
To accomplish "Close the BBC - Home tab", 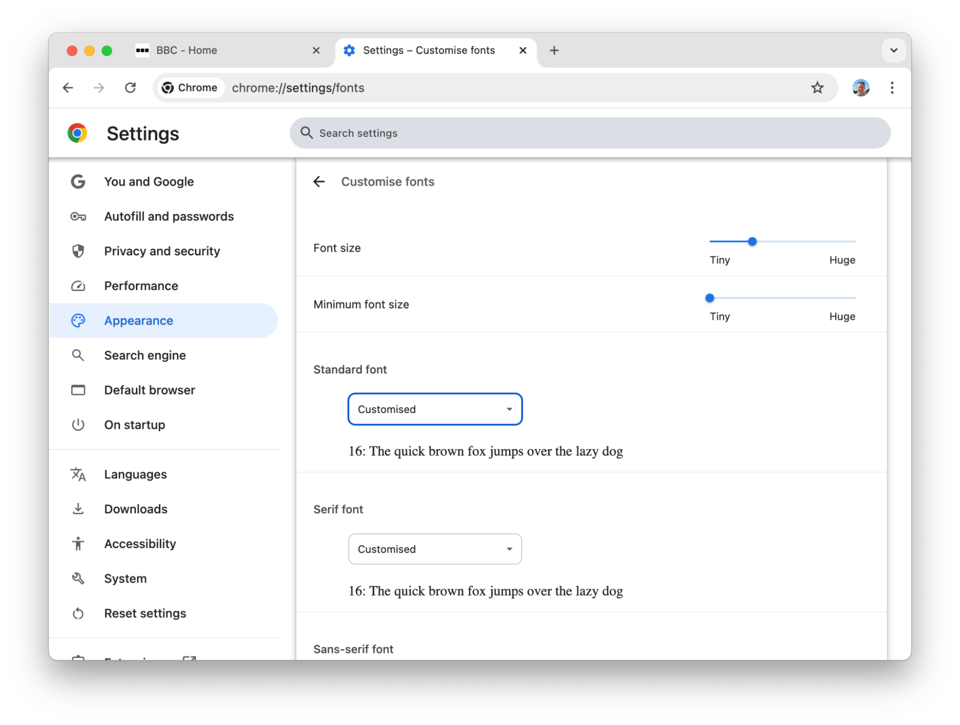I will click(x=316, y=50).
